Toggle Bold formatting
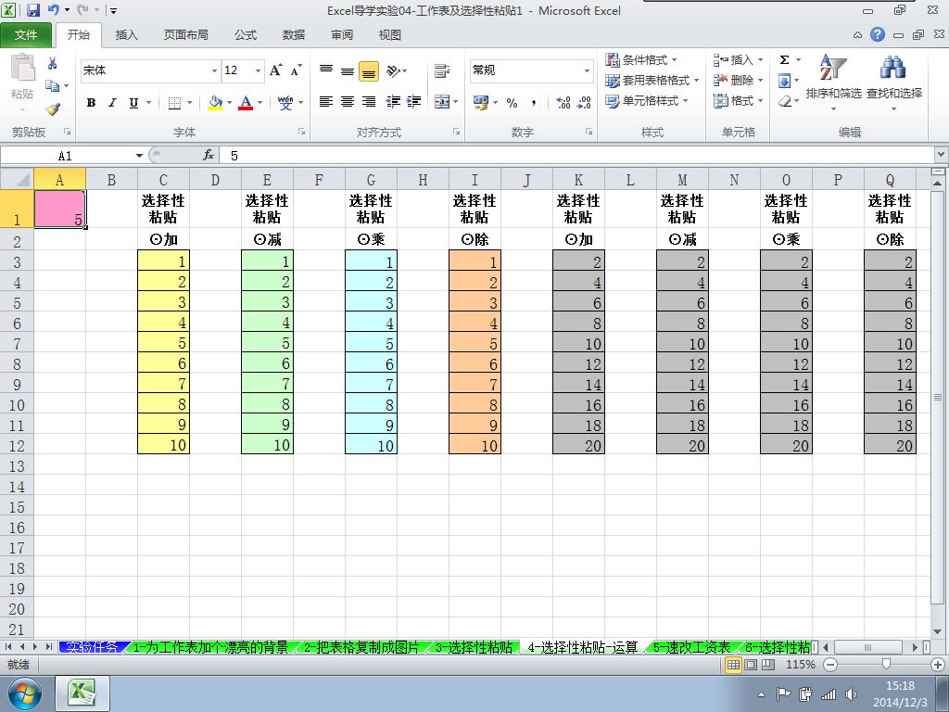Image resolution: width=949 pixels, height=712 pixels. (91, 103)
